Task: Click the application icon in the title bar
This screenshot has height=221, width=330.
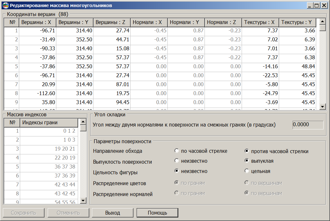Action: tap(5, 4)
